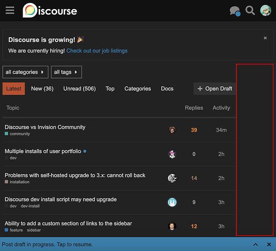Open the hamburger sidebar menu

pyautogui.click(x=10, y=11)
